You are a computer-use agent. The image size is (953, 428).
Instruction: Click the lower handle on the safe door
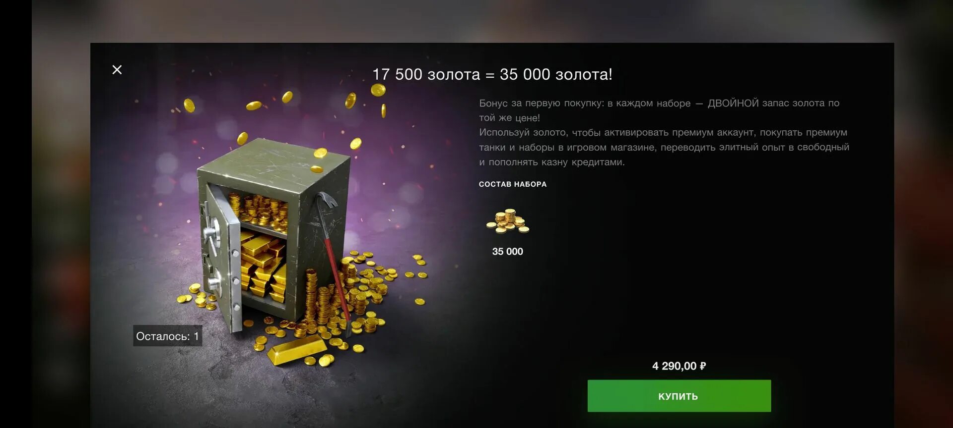coord(214,285)
